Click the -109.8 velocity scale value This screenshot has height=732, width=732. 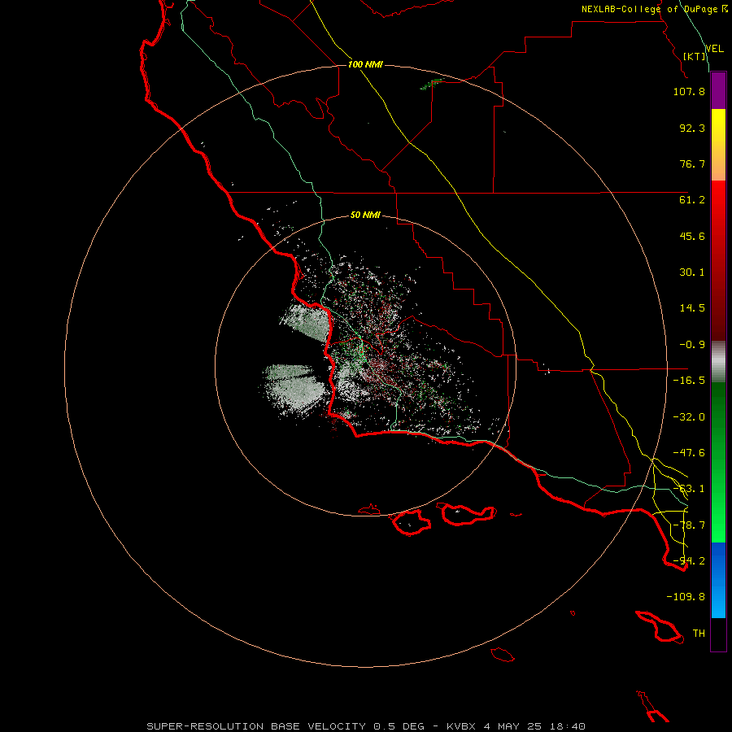point(686,597)
